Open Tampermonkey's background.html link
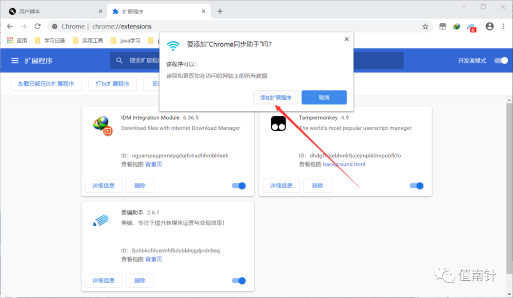Image resolution: width=513 pixels, height=298 pixels. [x=344, y=164]
